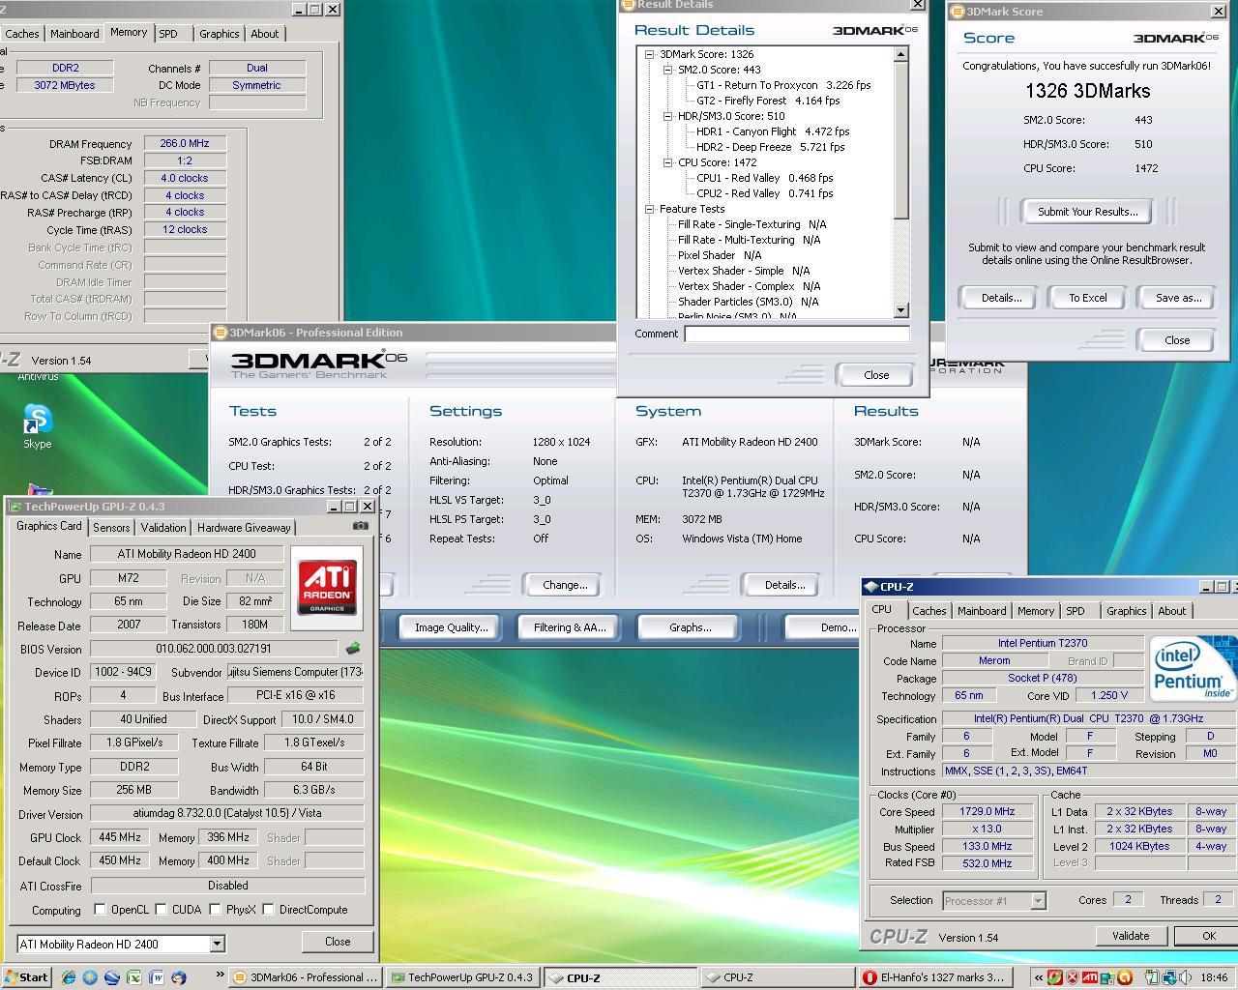The image size is (1238, 990).
Task: Launch Thunderbird from the Quick Launch bar
Action: pyautogui.click(x=178, y=977)
